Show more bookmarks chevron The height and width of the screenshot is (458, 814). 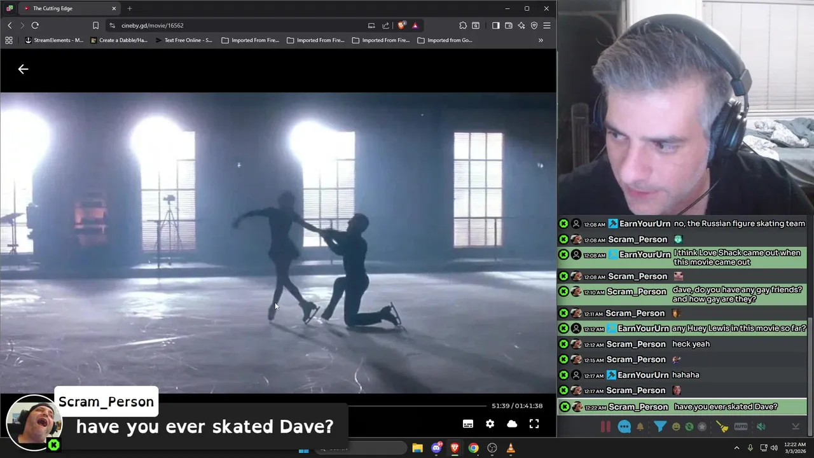[541, 40]
